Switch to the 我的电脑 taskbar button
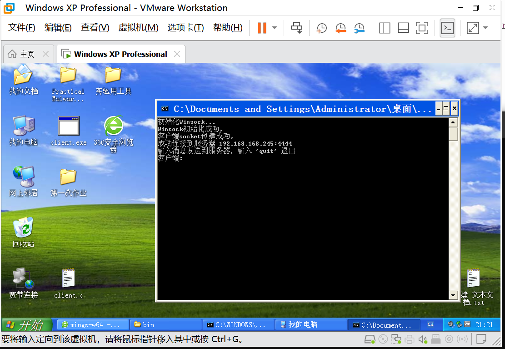The width and height of the screenshot is (505, 349). [311, 325]
